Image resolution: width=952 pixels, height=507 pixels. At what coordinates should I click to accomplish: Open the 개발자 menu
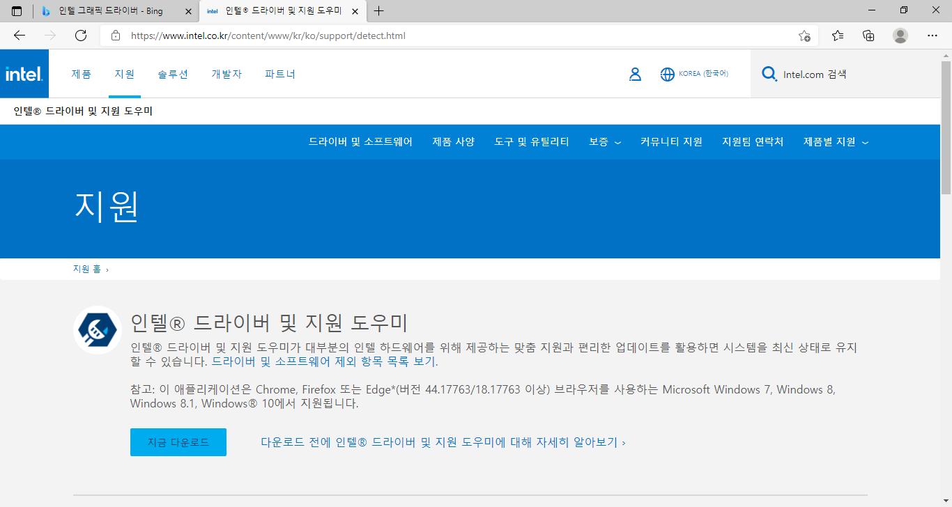(x=227, y=74)
